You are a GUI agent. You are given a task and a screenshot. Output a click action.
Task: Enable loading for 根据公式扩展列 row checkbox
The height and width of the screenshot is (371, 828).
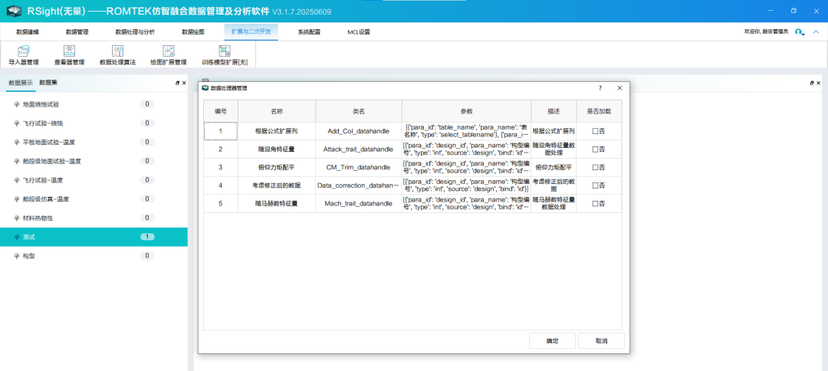(x=596, y=131)
